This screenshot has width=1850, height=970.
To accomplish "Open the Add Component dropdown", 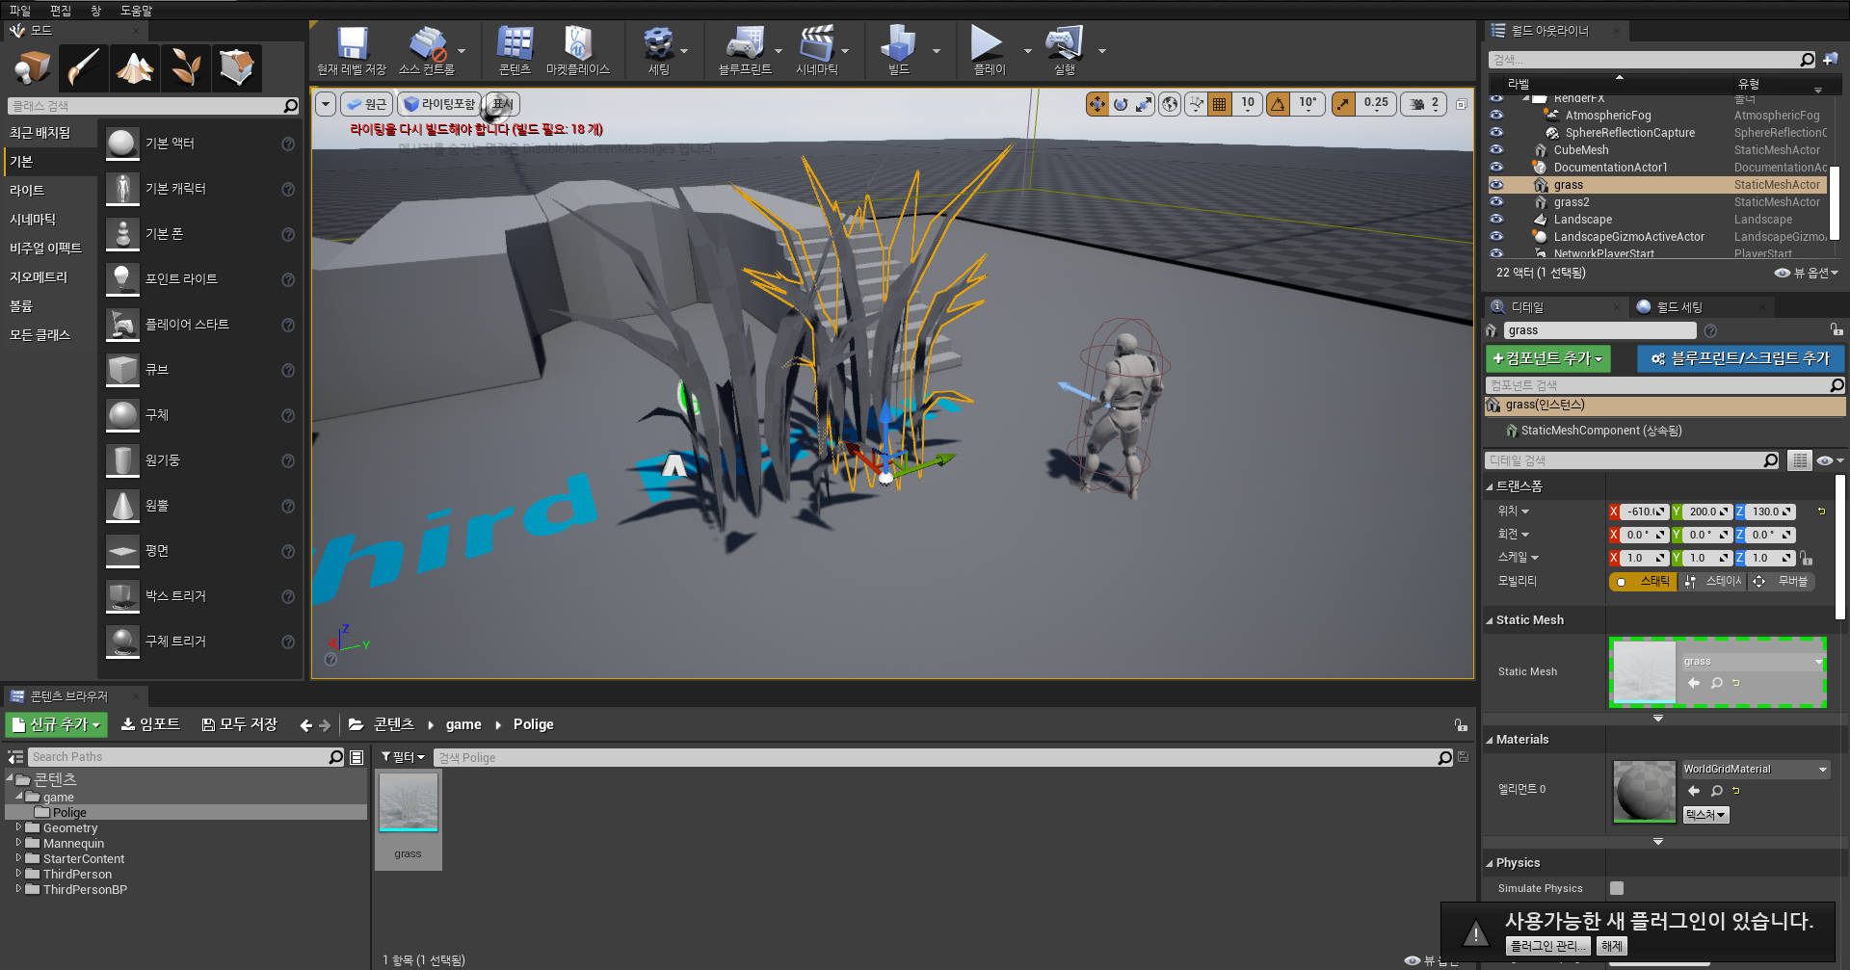I will [1548, 358].
